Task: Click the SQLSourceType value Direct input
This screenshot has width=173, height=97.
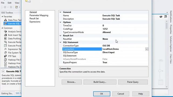Action: [x=109, y=52]
